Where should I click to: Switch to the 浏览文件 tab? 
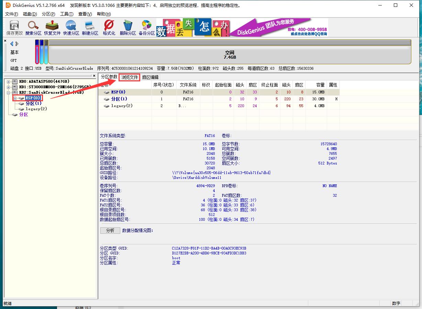tap(130, 77)
